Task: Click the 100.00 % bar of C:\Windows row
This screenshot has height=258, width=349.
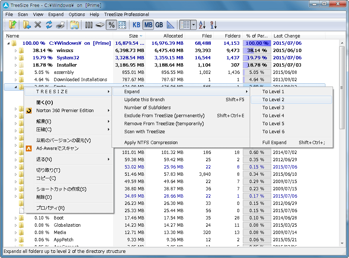Action: [257, 43]
